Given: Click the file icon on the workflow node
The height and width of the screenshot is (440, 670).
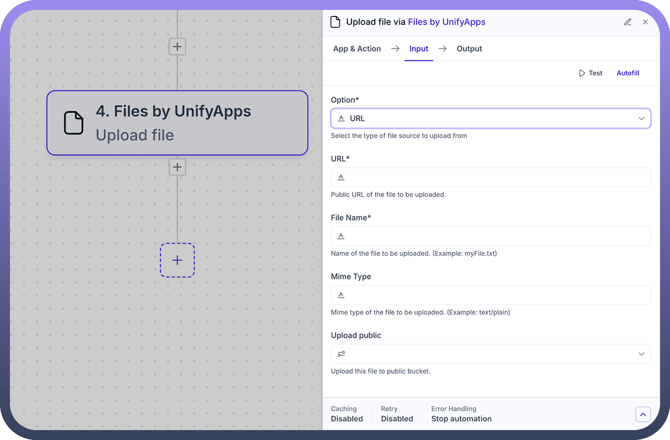Looking at the screenshot, I should point(74,123).
